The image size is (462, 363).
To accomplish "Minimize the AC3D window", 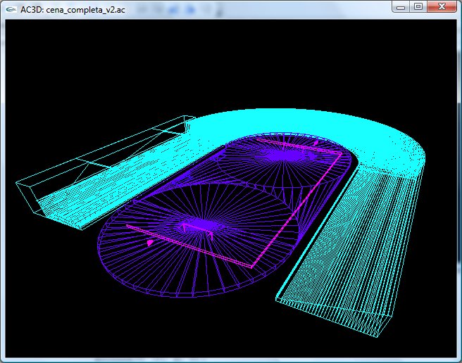I will (401, 7).
